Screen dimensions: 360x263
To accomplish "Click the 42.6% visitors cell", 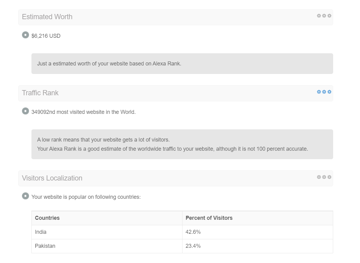I will 257,232.
